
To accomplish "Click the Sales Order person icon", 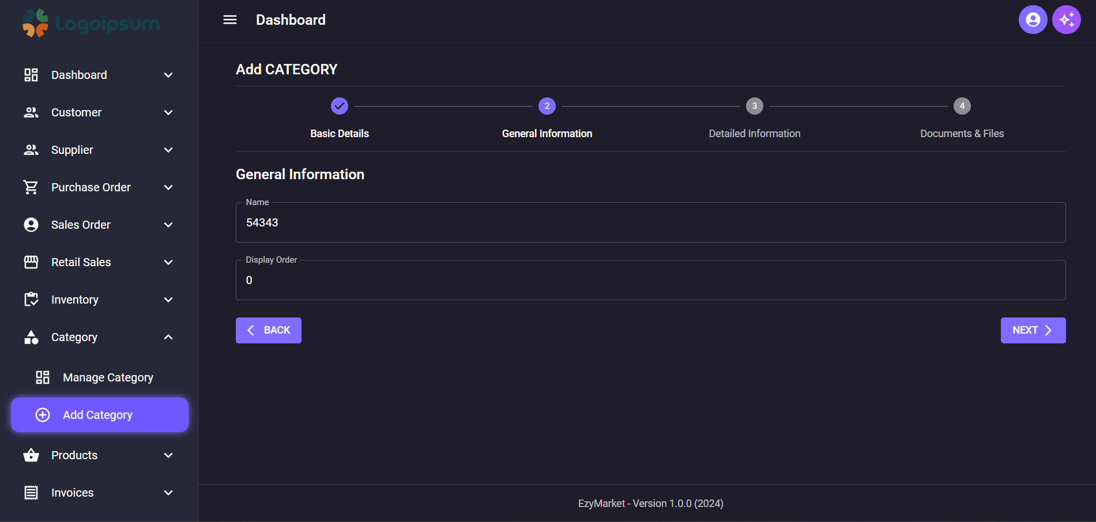I will pyautogui.click(x=31, y=225).
